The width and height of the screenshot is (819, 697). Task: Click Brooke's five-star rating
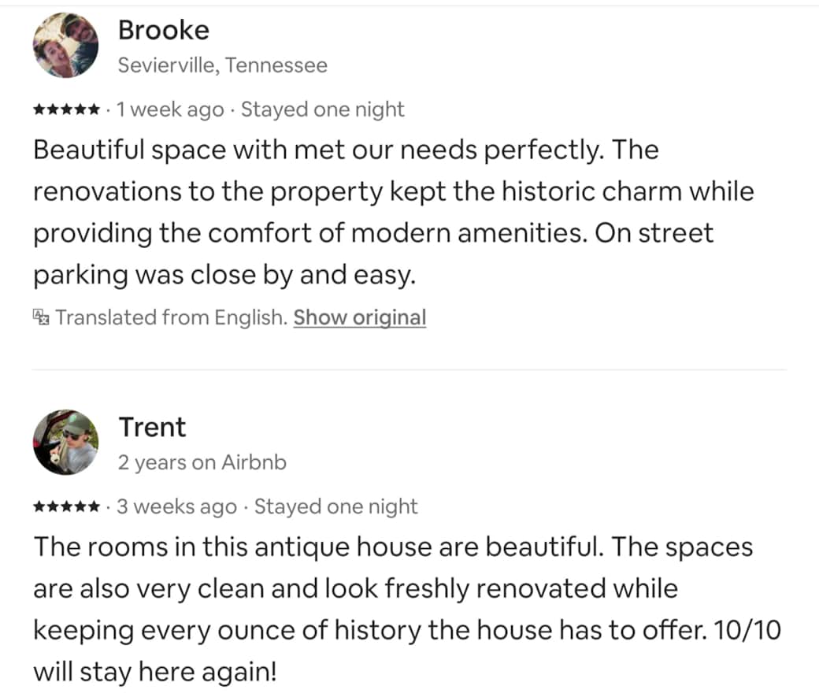66,109
